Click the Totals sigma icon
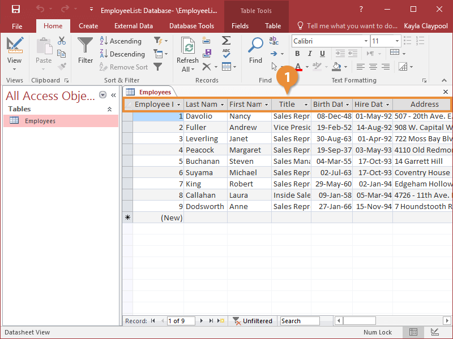Image resolution: width=453 pixels, height=339 pixels. (x=226, y=41)
